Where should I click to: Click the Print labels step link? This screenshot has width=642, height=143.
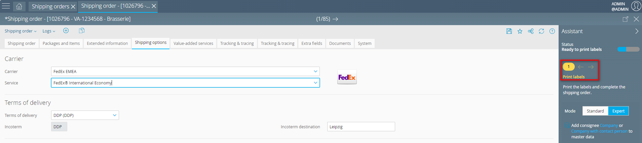tap(573, 77)
